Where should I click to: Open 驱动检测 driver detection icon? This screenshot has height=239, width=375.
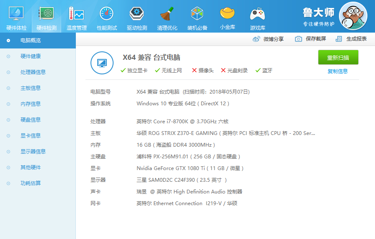(x=137, y=14)
